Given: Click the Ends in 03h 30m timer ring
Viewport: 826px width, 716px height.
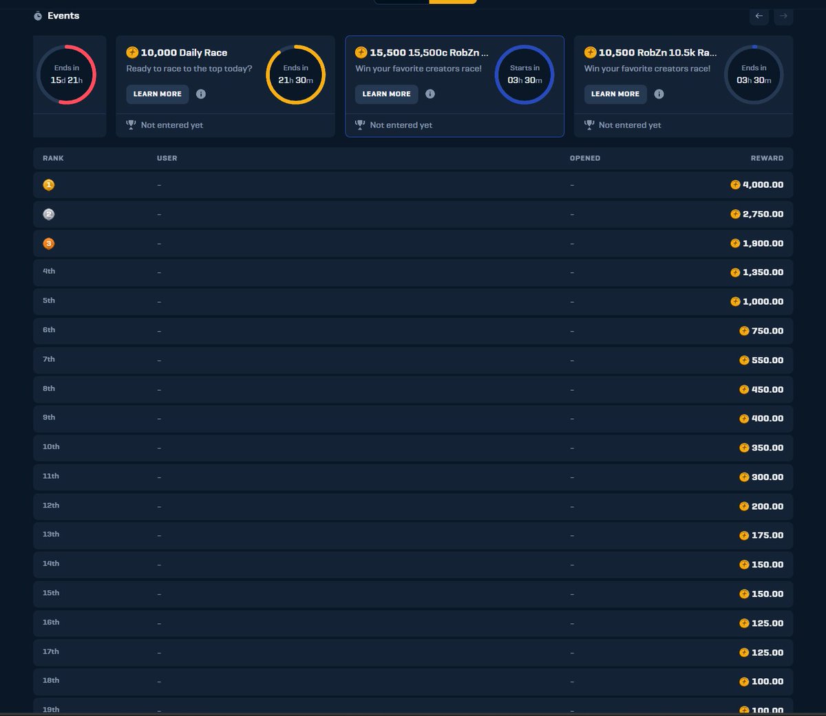Looking at the screenshot, I should 754,74.
